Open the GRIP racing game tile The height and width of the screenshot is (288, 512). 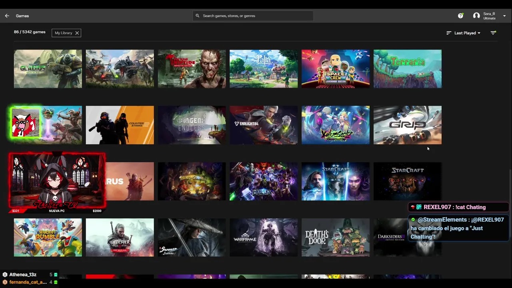pyautogui.click(x=408, y=125)
